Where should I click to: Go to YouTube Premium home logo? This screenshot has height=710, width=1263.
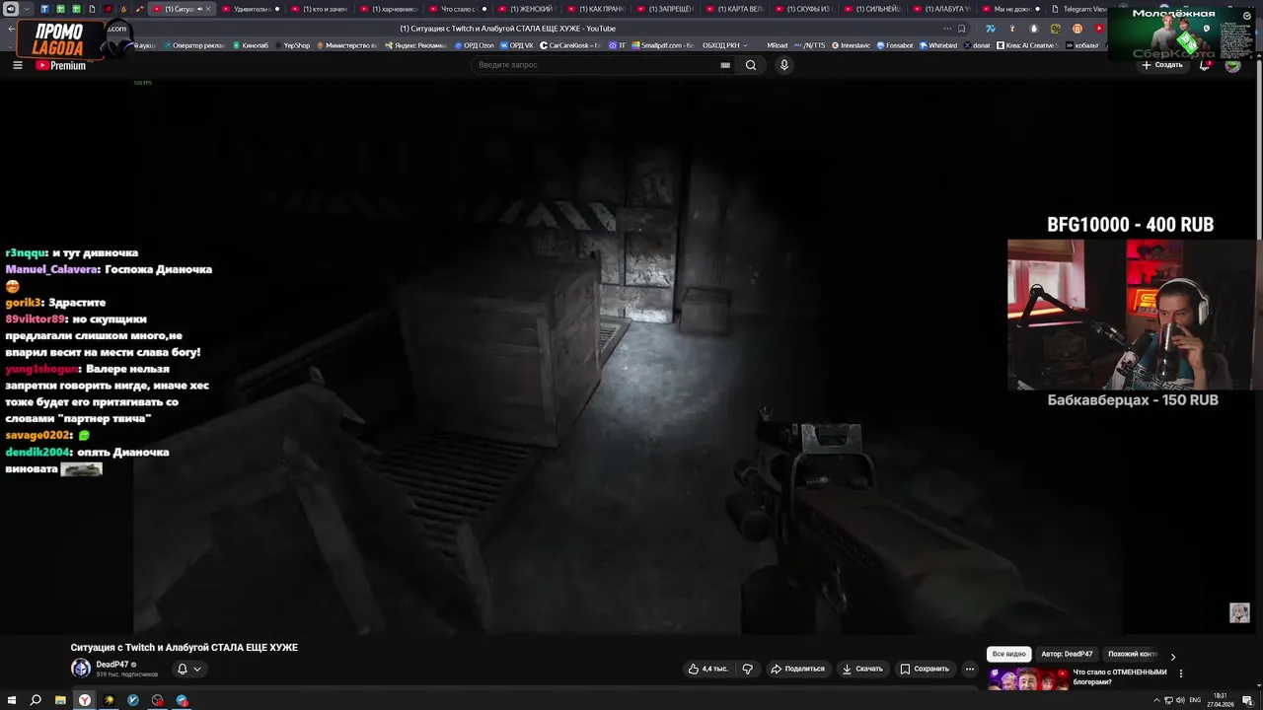pos(60,65)
